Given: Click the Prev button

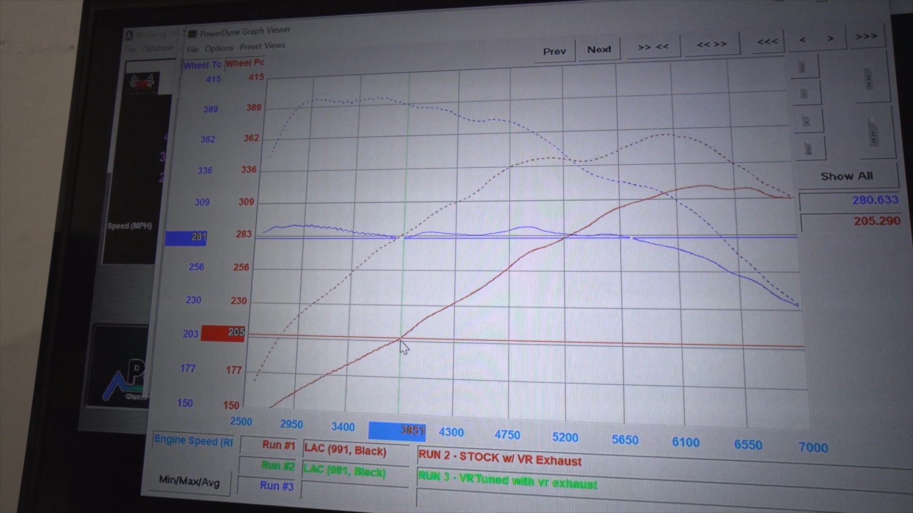Looking at the screenshot, I should click(554, 51).
